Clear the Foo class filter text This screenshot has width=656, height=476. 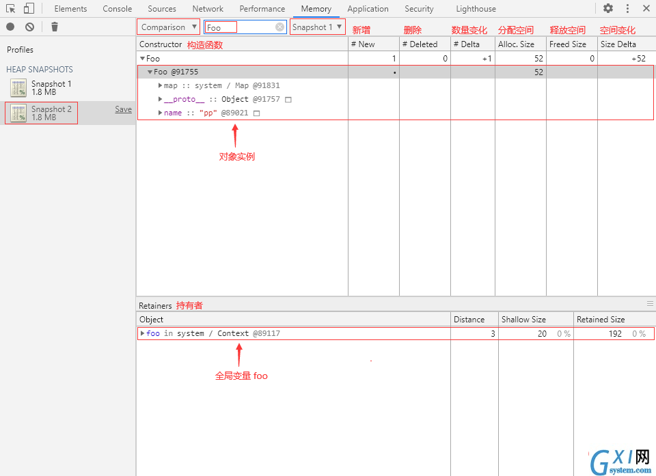tap(280, 27)
